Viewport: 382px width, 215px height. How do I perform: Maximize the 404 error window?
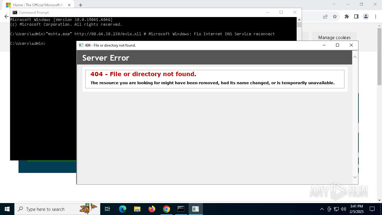point(338,45)
